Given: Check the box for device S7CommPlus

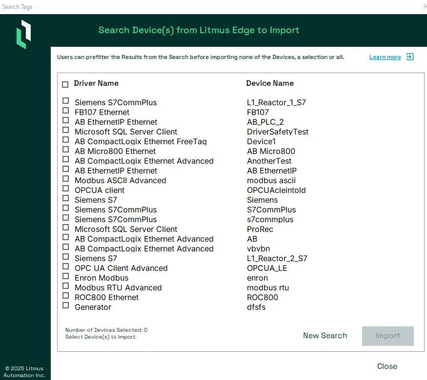Looking at the screenshot, I should click(65, 208).
